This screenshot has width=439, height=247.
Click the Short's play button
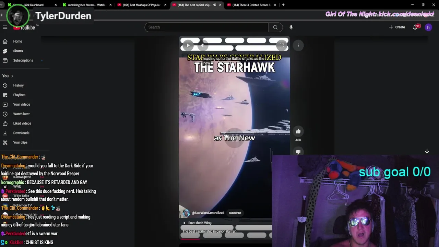(x=188, y=45)
